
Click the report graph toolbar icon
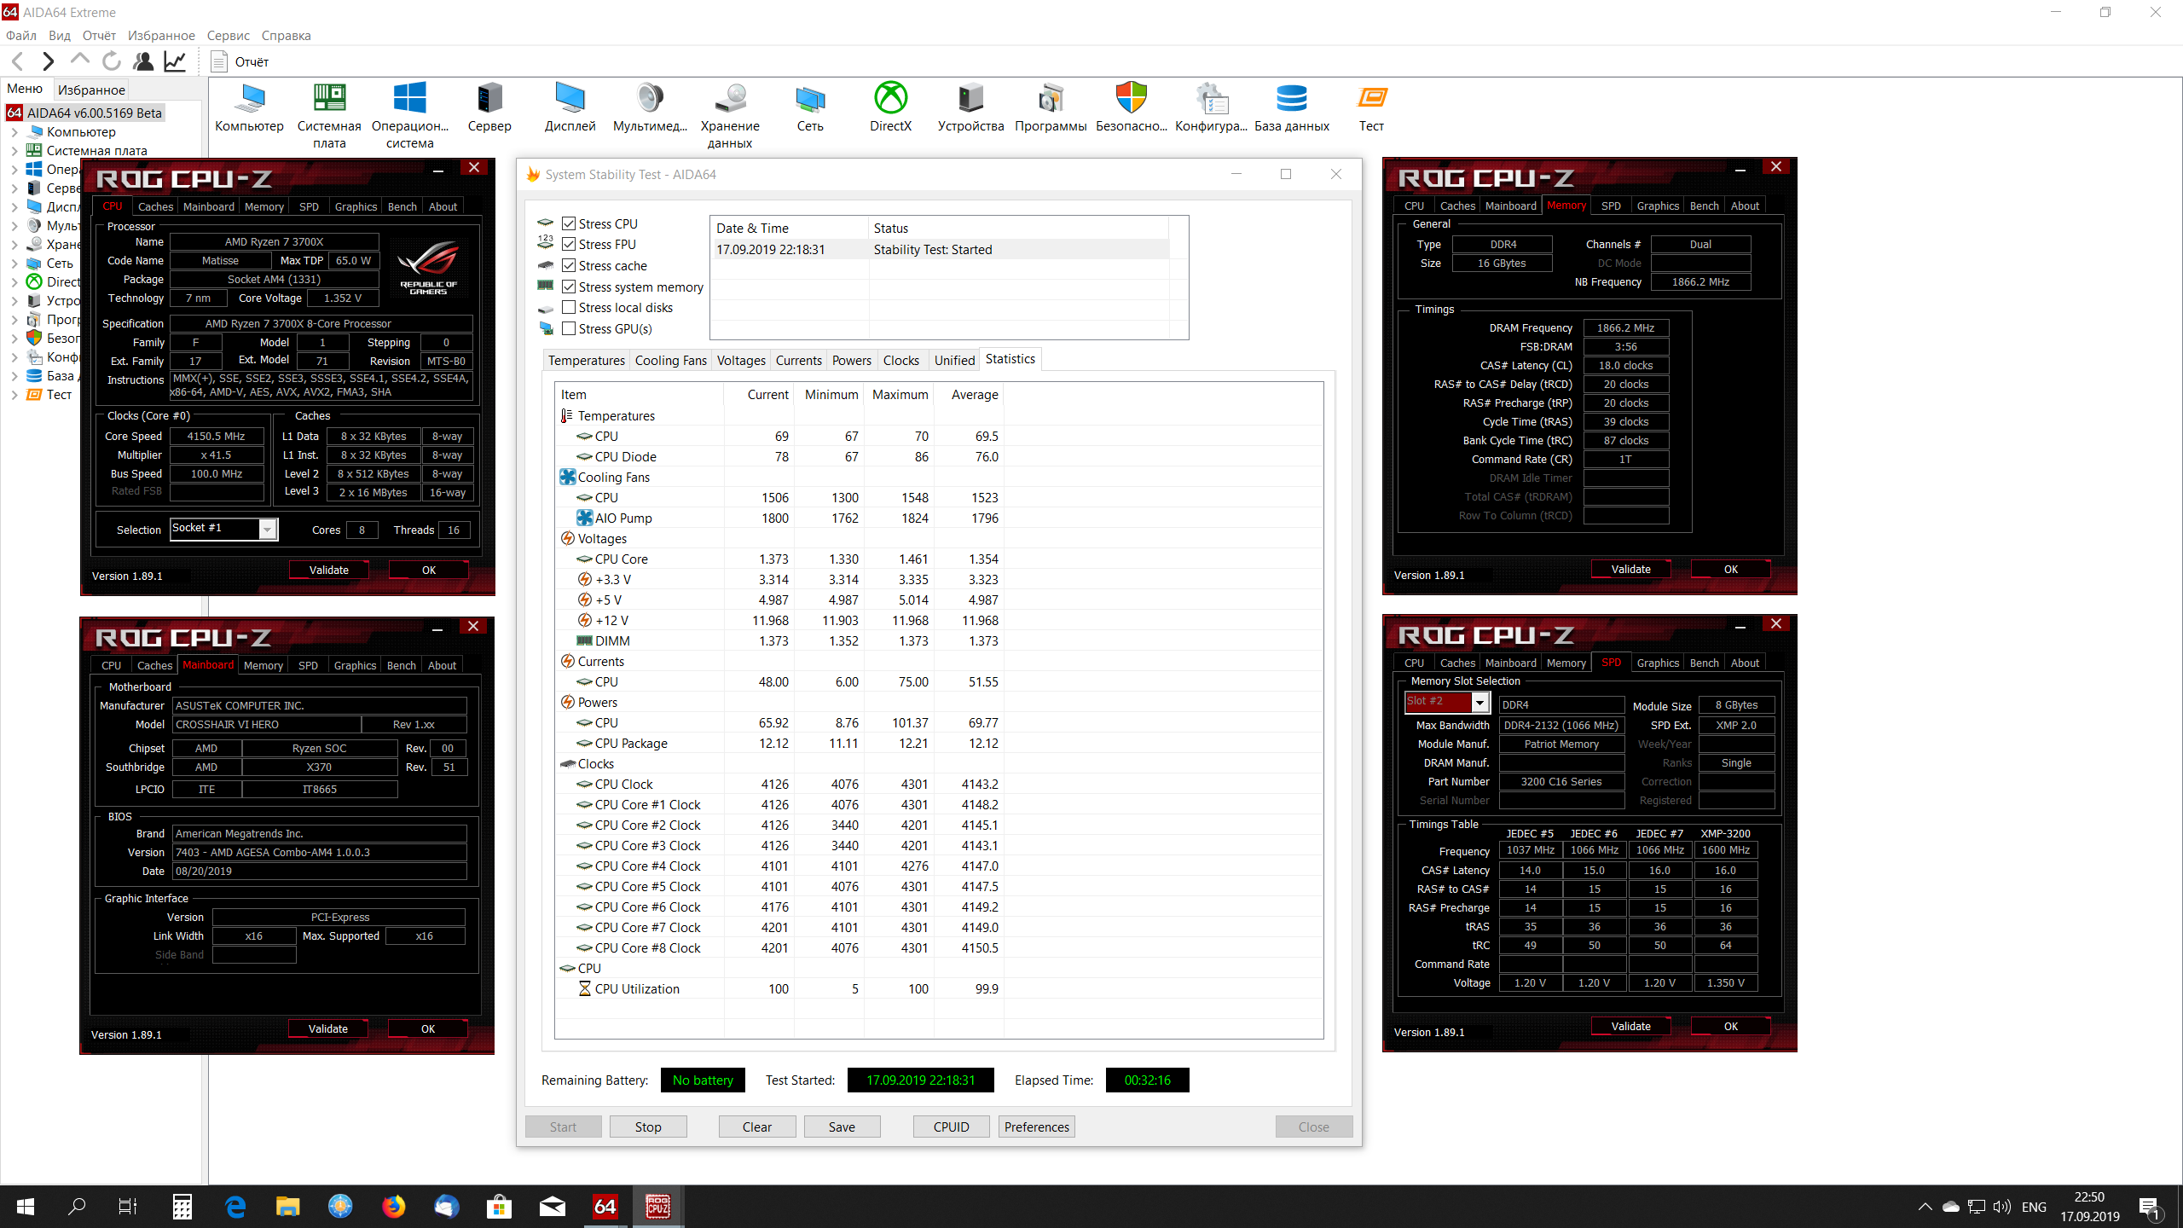tap(175, 61)
